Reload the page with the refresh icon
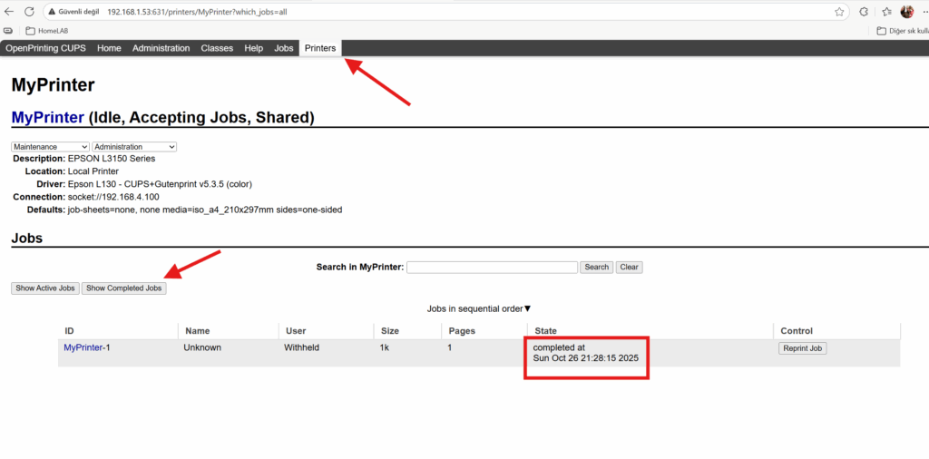Screen dimensions: 929x459 tap(29, 12)
